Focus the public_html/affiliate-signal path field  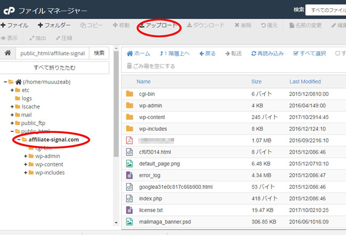pos(53,53)
